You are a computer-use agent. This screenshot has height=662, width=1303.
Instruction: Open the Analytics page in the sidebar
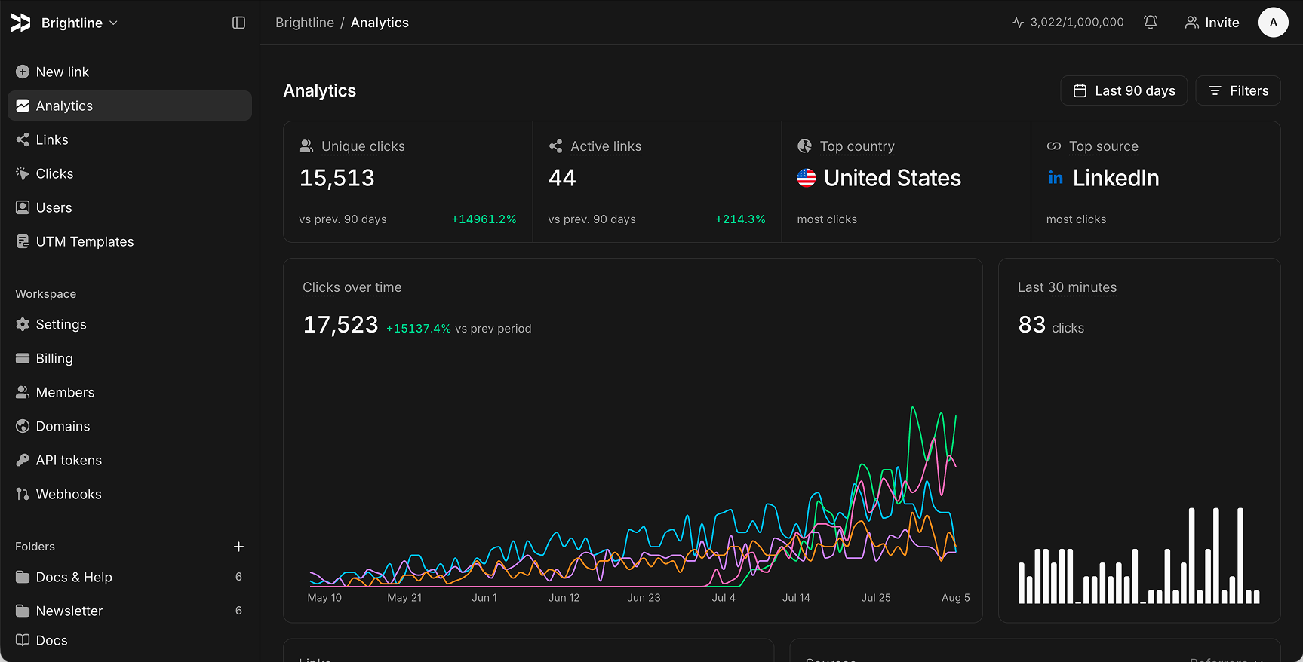130,106
